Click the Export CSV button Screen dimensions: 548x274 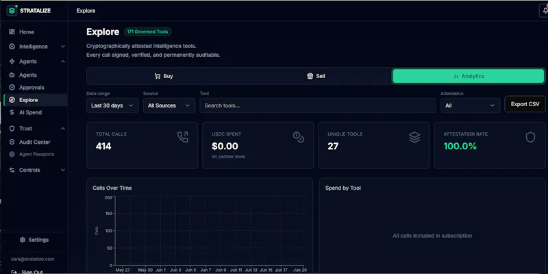pyautogui.click(x=525, y=104)
